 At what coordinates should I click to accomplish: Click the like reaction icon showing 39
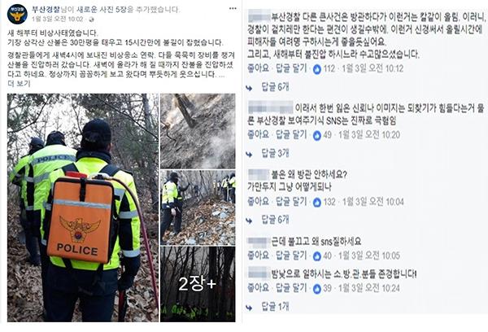click(317, 289)
